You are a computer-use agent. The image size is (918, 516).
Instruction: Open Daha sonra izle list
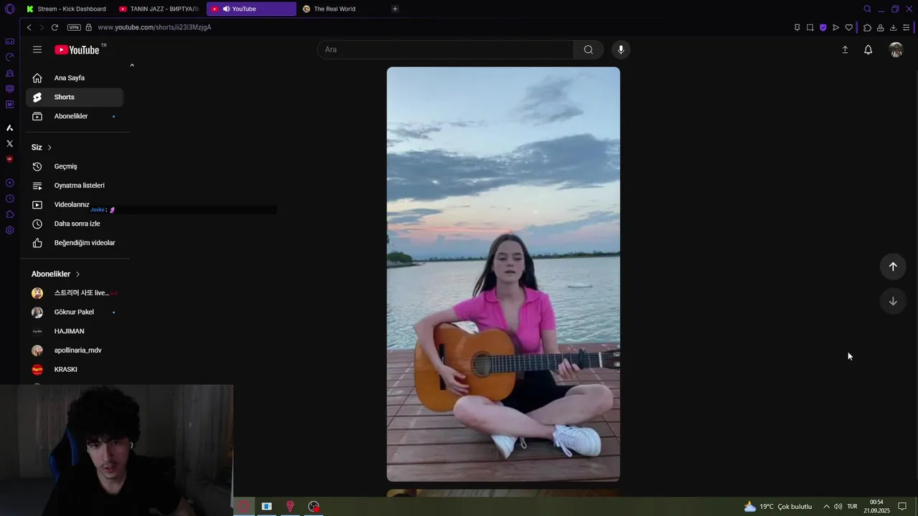[x=75, y=224]
